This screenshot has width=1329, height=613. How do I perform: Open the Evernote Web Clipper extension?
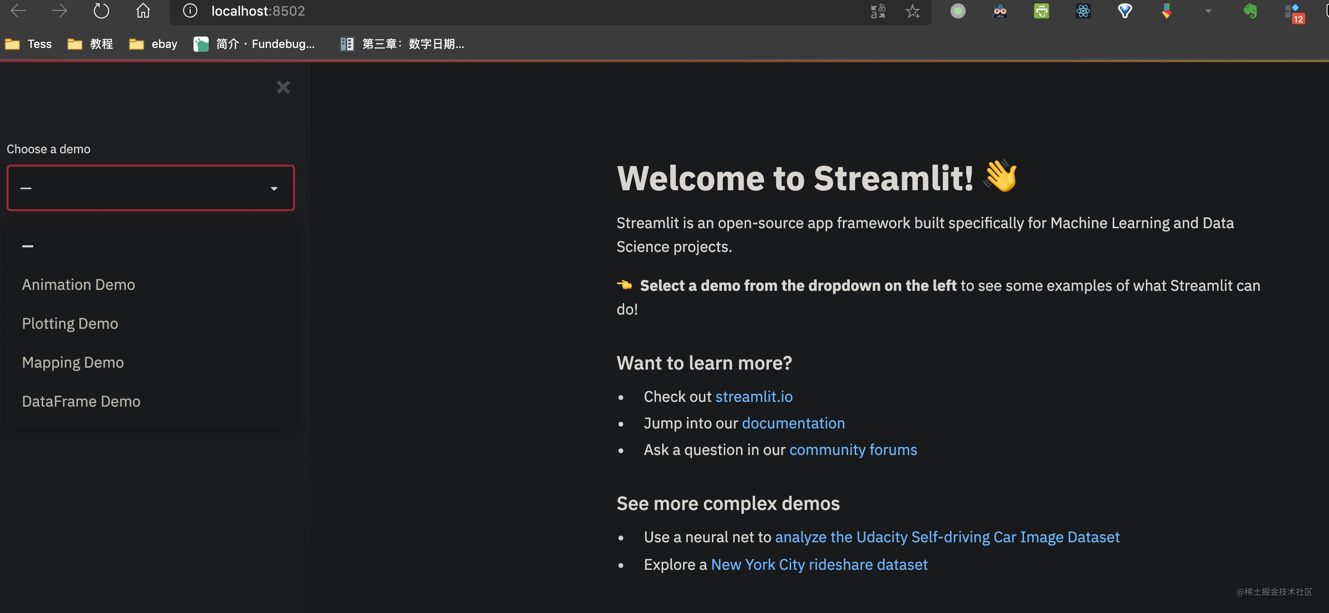[x=1251, y=11]
